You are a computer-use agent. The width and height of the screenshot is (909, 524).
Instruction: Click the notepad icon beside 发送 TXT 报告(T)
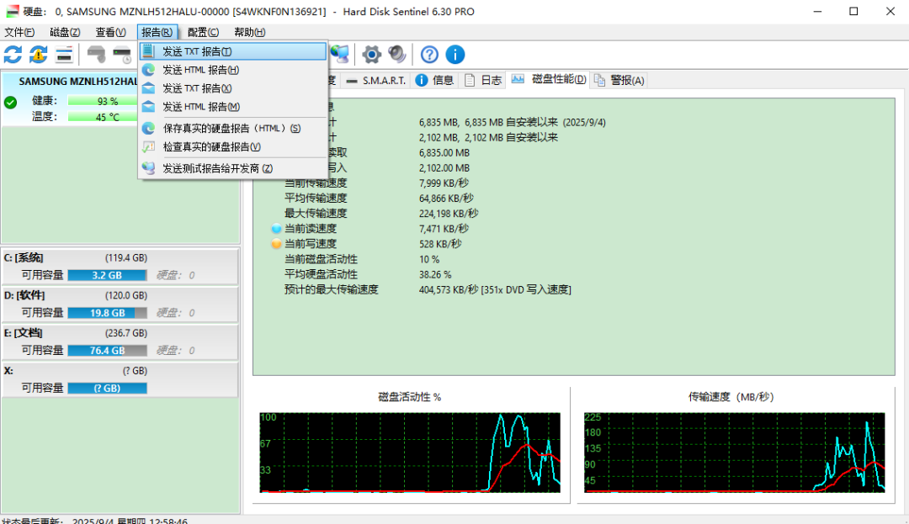148,51
